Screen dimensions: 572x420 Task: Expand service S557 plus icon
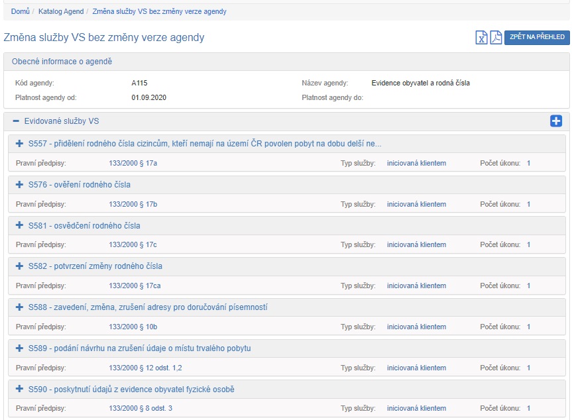pos(19,144)
